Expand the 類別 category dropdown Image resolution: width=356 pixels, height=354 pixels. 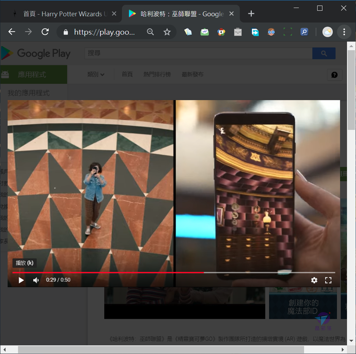(96, 74)
